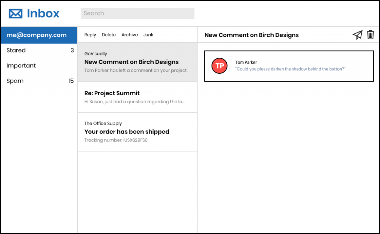Click the red TP avatar

coord(219,66)
